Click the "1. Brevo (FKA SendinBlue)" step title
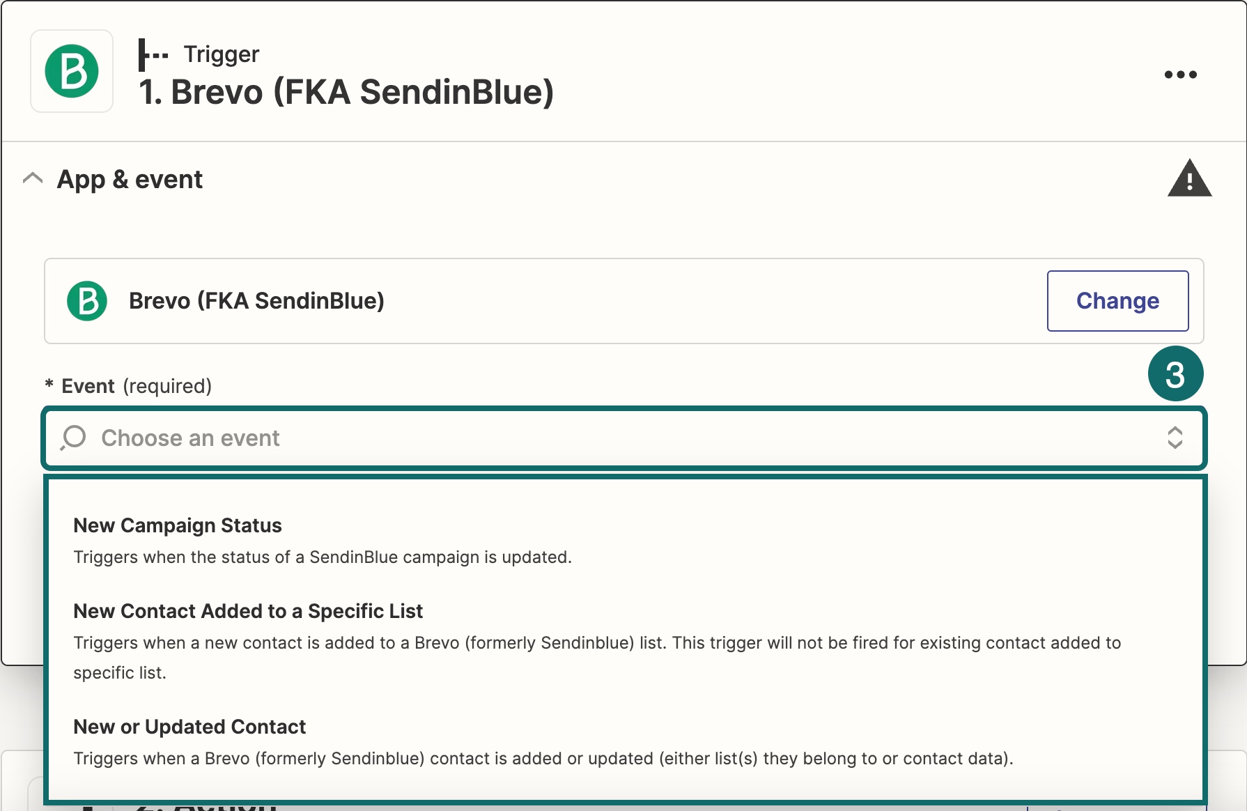Screen dimensions: 1247x811 [346, 92]
